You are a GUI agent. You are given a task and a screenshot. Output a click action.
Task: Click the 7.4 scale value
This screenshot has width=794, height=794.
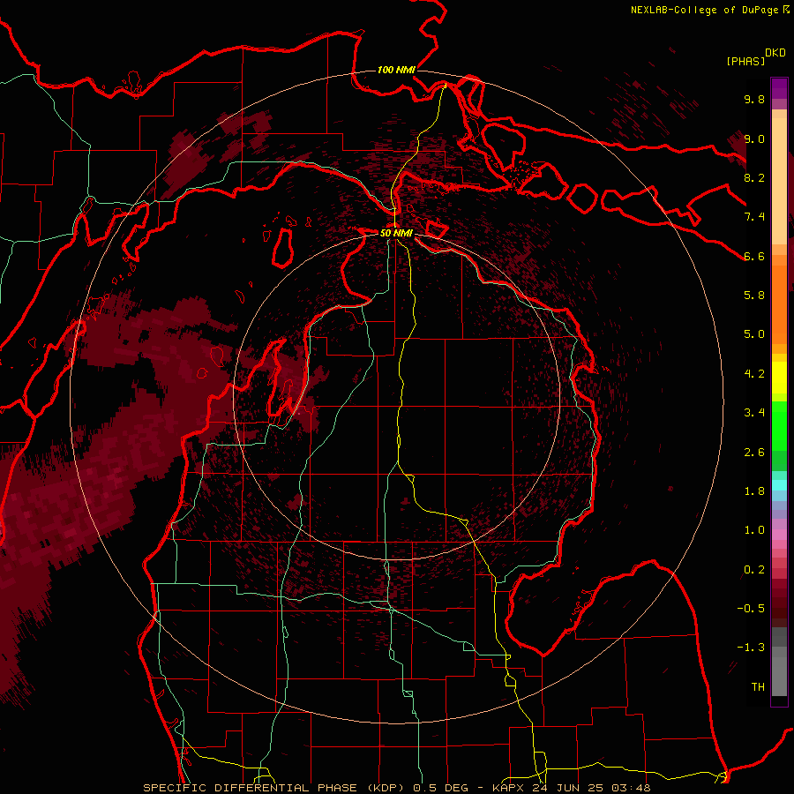click(x=754, y=217)
